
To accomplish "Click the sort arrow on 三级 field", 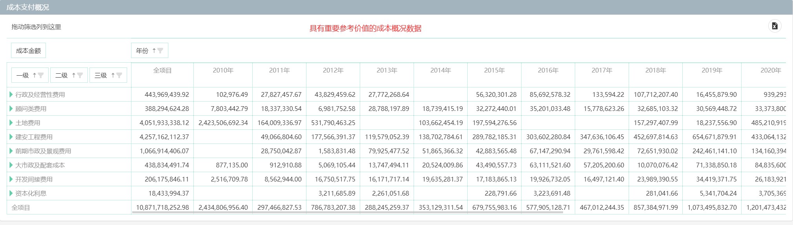I will tap(113, 75).
